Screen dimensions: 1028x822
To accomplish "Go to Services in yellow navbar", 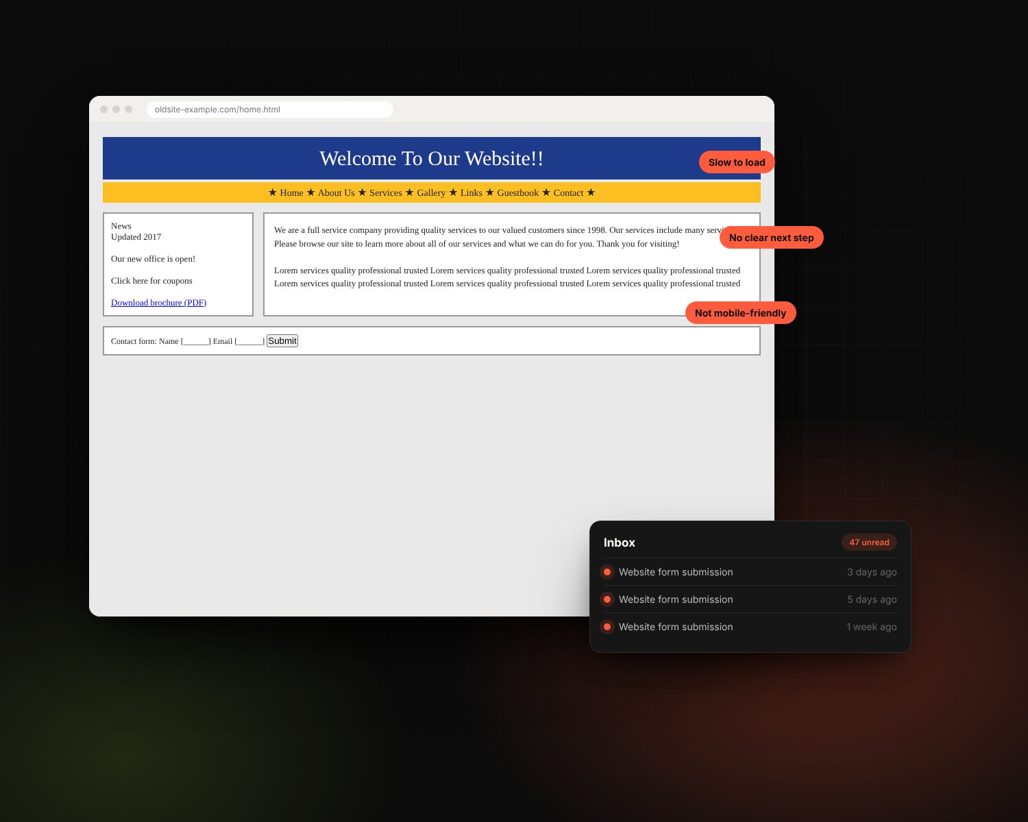I will (386, 193).
